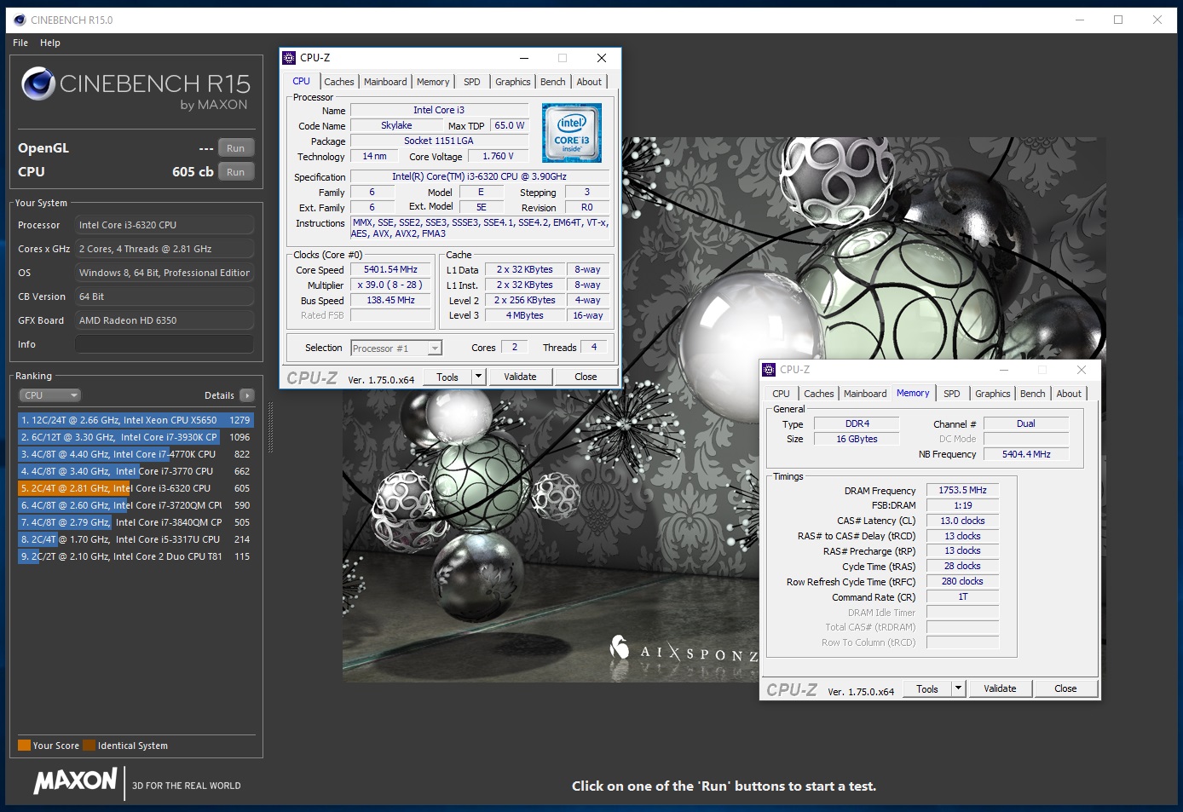Image resolution: width=1183 pixels, height=812 pixels.
Task: Click the orange Your Score legend swatch
Action: [24, 746]
